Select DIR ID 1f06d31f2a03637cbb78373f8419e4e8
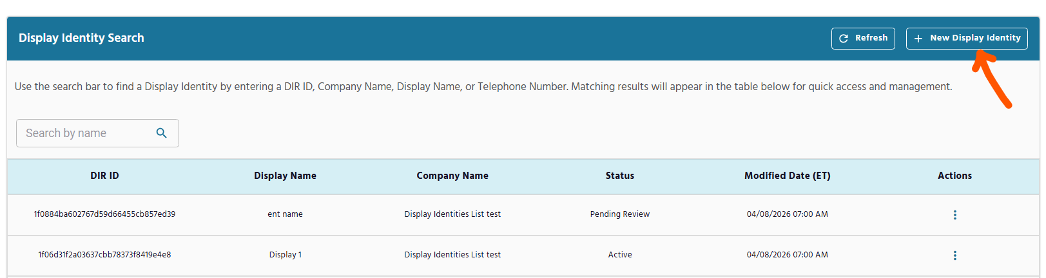The image size is (1046, 278). (x=104, y=255)
